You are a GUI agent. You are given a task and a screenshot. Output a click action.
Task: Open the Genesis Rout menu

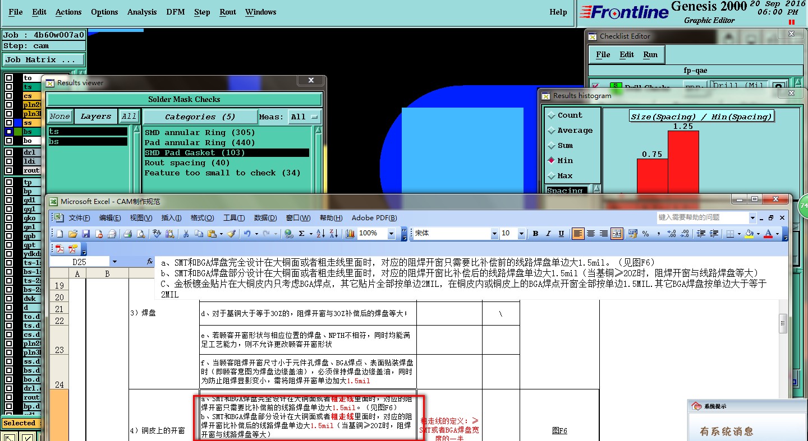(x=228, y=12)
